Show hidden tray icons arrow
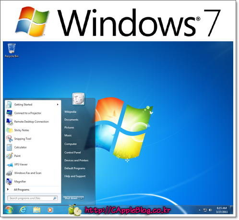Screen dimensions: 239x220 (200, 210)
